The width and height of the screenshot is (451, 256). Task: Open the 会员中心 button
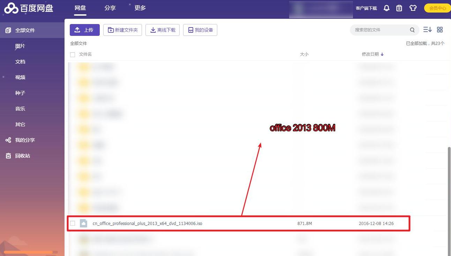(x=437, y=8)
